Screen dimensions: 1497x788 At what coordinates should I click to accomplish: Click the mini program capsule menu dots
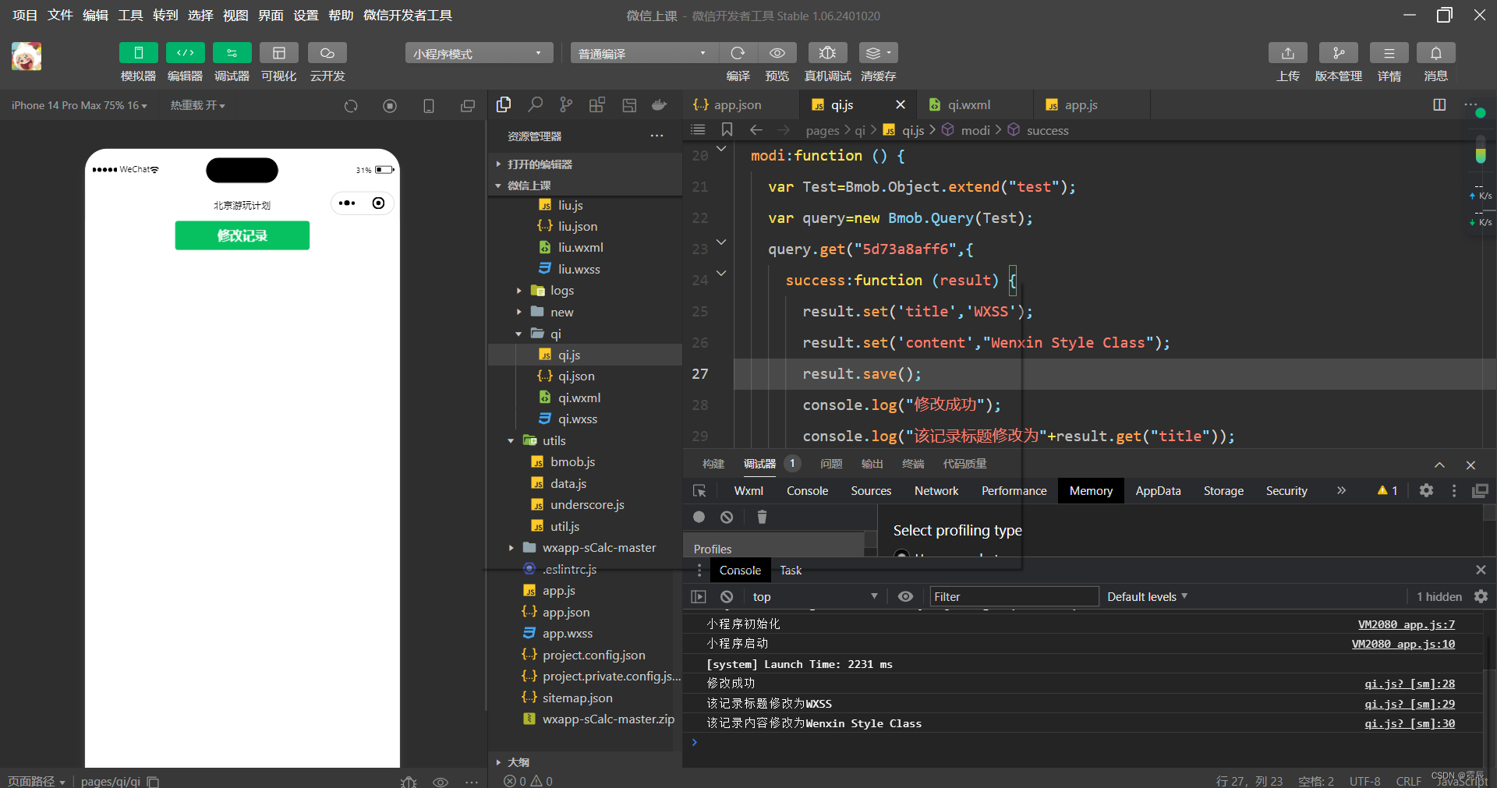(347, 203)
